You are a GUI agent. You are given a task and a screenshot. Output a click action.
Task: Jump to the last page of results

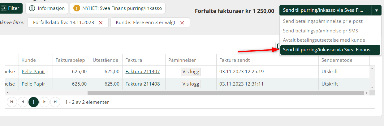coord(55,102)
